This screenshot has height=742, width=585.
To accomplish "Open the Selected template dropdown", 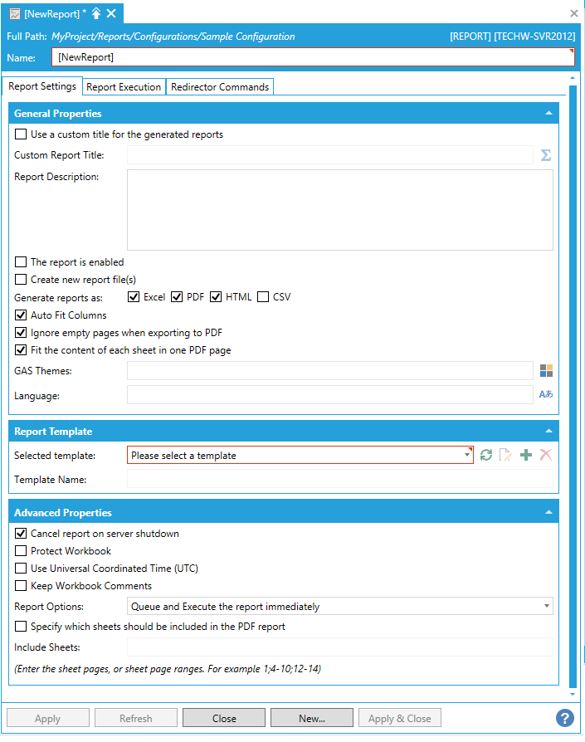I will point(300,455).
